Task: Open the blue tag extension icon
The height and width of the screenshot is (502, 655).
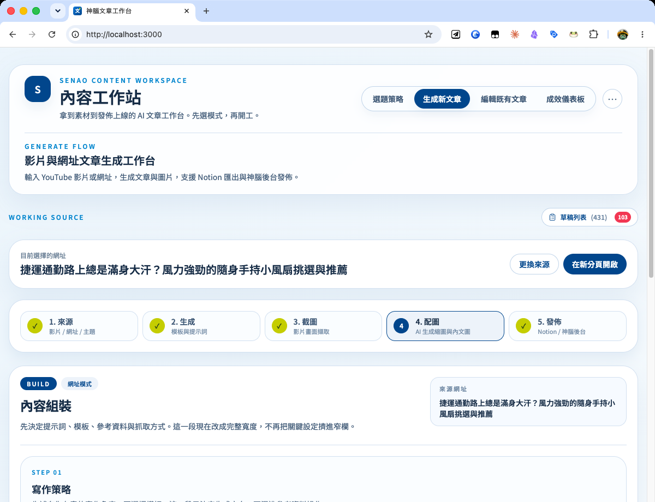Action: tap(554, 34)
